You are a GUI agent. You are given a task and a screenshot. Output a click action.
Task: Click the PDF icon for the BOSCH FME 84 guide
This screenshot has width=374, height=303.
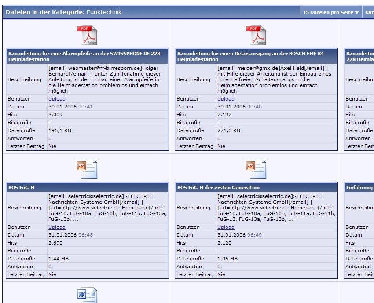click(x=256, y=35)
